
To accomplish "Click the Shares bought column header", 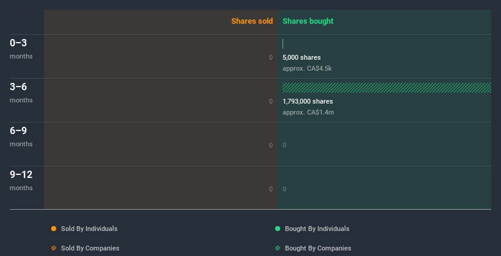I will (x=308, y=21).
